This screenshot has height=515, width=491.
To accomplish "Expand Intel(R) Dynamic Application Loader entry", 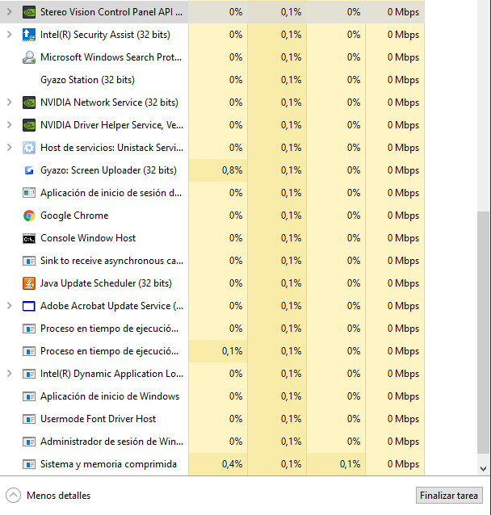I will click(9, 374).
